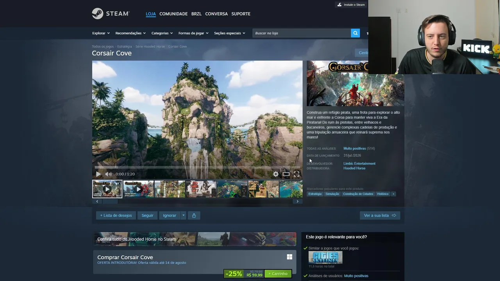Select the Simulação tag
The image size is (500, 281).
[x=332, y=194]
